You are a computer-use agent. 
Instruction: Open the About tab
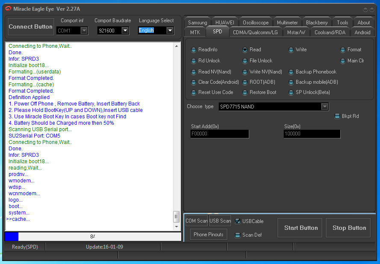click(364, 23)
